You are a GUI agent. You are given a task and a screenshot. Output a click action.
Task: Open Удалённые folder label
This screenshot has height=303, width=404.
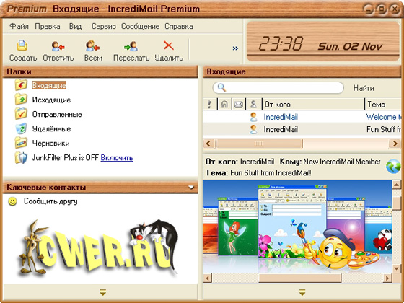tap(51, 128)
